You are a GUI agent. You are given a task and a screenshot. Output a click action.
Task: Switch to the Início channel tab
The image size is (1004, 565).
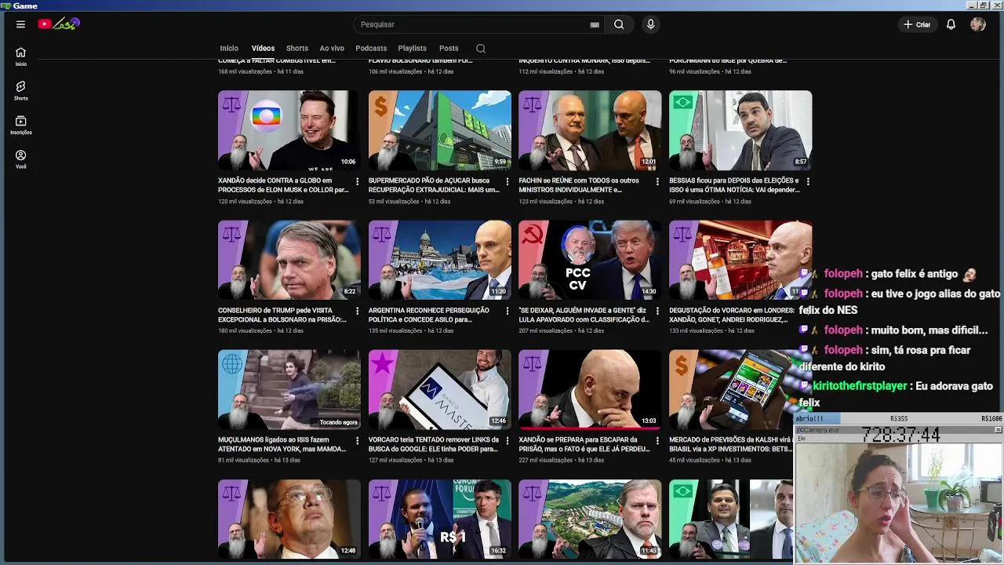tap(229, 49)
